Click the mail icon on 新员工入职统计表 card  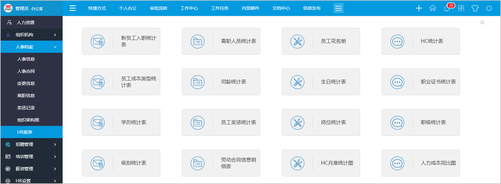98,41
